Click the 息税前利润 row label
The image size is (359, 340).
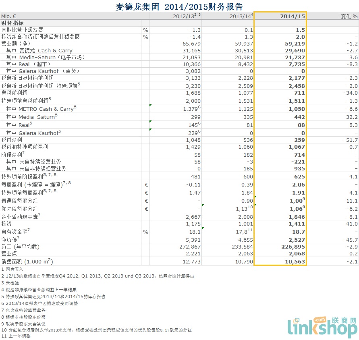[x=16, y=93]
